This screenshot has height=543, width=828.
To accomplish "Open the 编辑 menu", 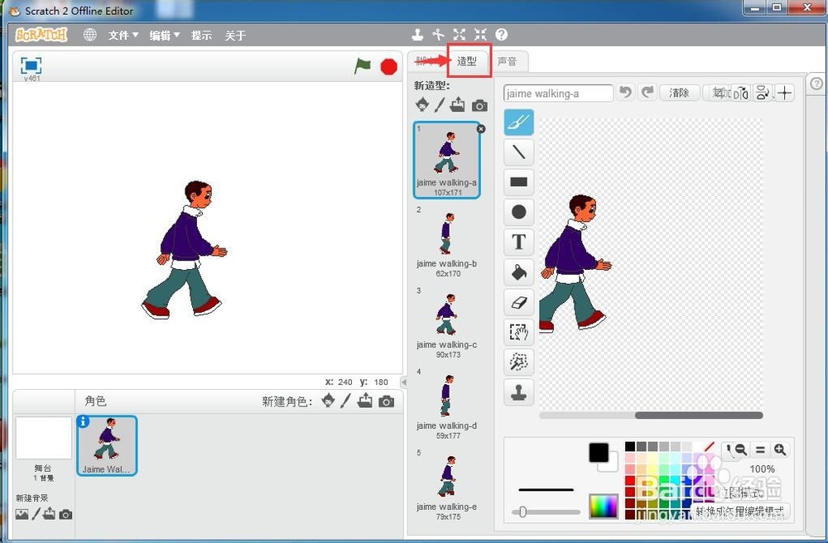I will 164,36.
